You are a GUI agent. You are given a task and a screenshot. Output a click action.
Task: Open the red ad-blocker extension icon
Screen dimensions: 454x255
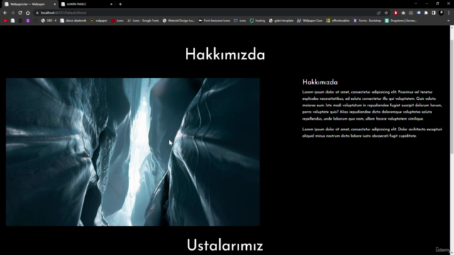point(396,13)
